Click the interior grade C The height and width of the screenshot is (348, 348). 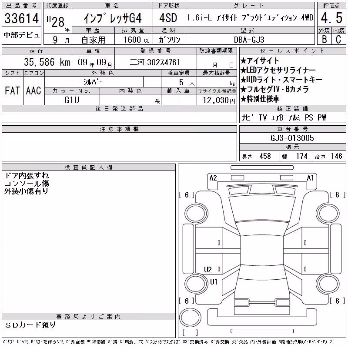338,40
